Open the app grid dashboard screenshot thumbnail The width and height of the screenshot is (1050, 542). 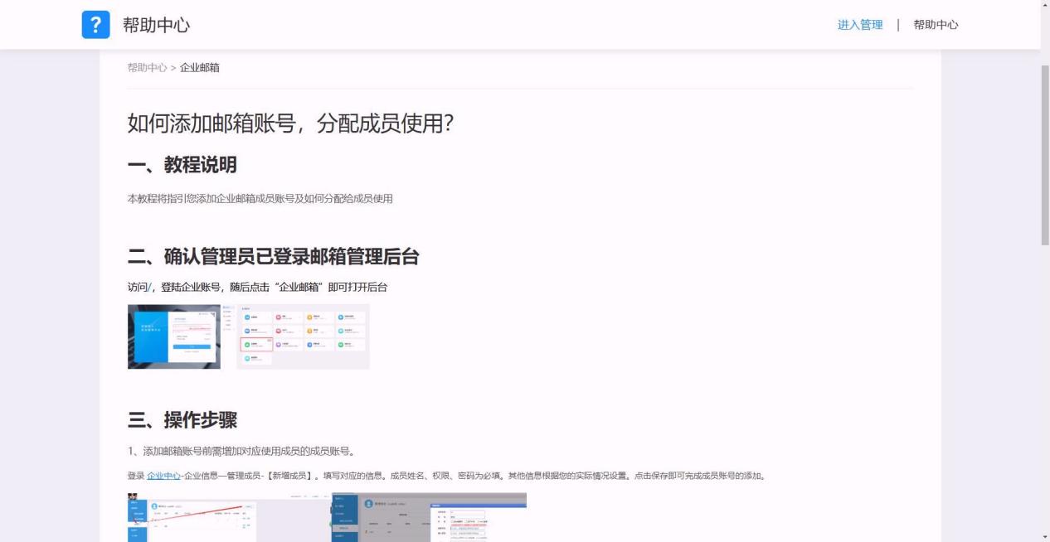pyautogui.click(x=303, y=336)
